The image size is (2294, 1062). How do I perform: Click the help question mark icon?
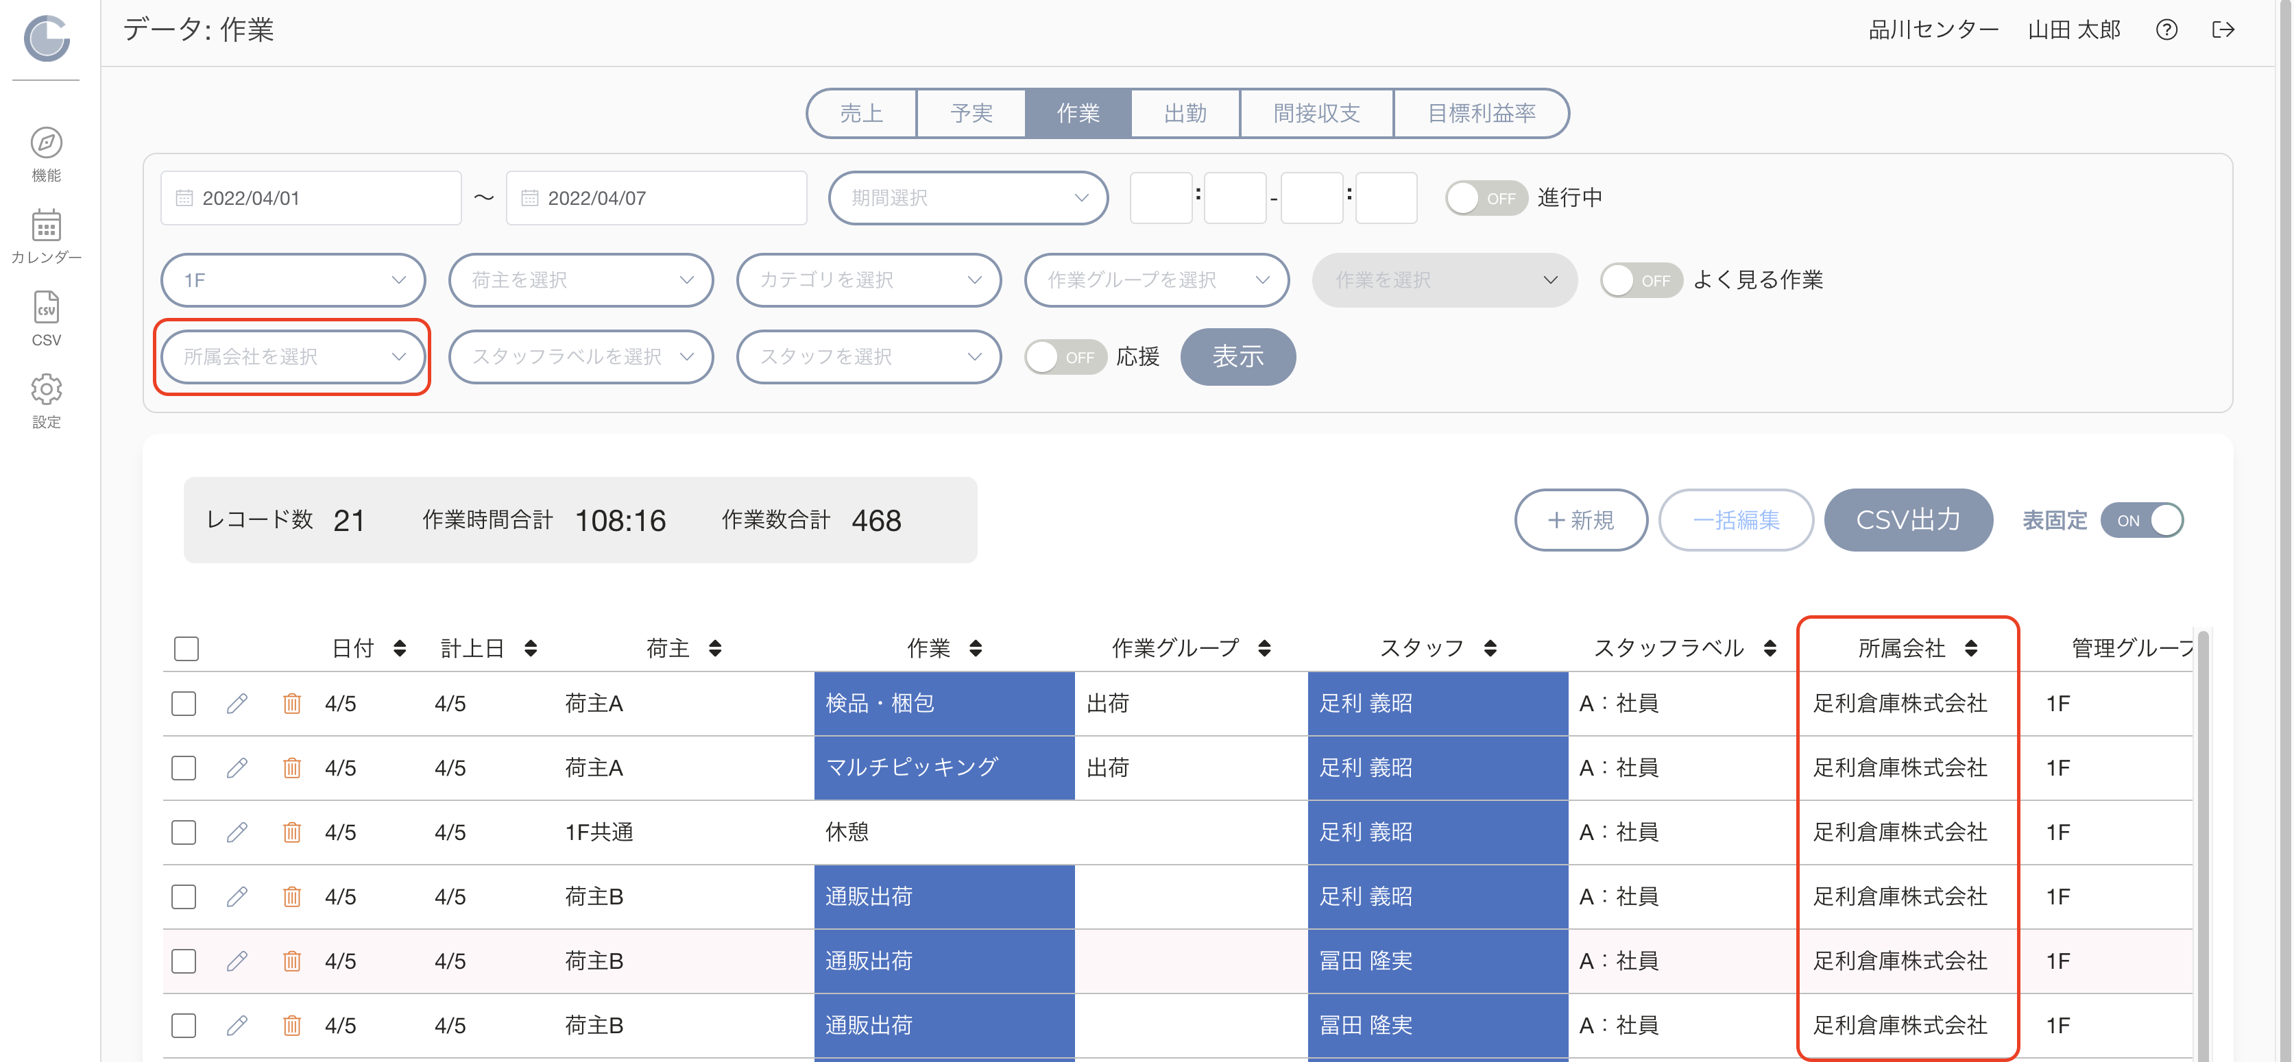2166,30
